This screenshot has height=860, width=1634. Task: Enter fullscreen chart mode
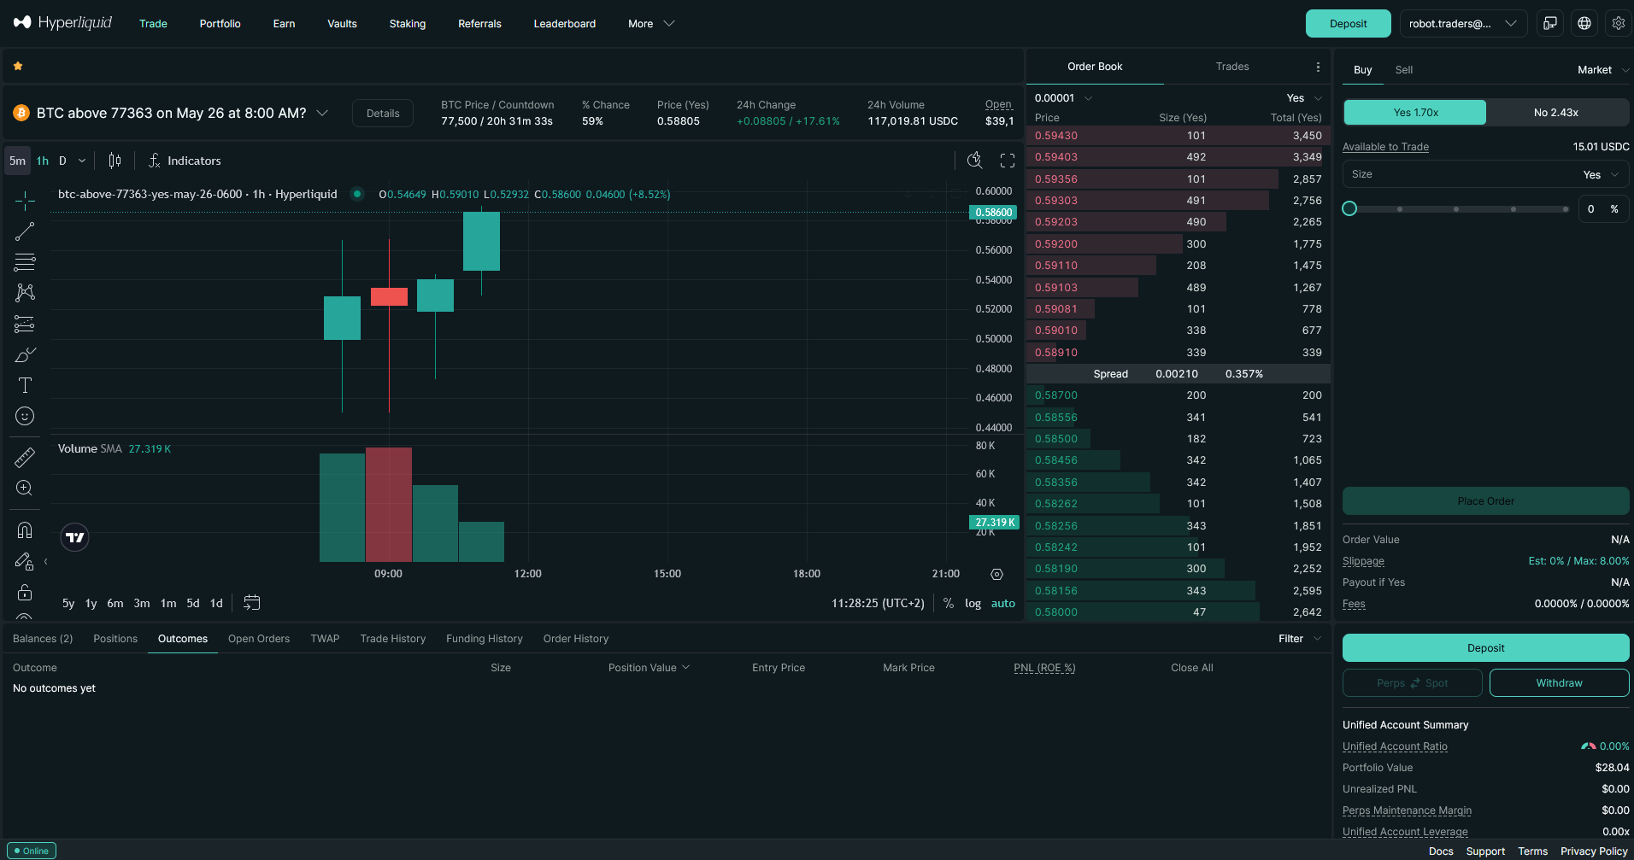(x=1008, y=161)
